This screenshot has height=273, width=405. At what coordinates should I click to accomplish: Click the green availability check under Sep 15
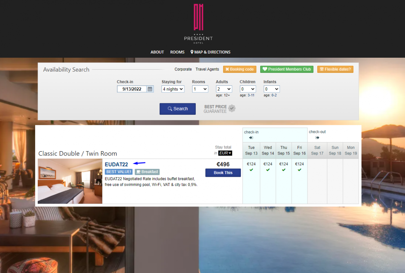pyautogui.click(x=283, y=170)
